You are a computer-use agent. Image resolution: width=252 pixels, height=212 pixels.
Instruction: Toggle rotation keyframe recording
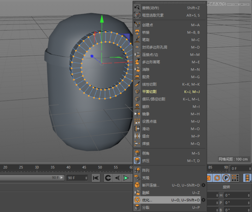tap(217, 178)
